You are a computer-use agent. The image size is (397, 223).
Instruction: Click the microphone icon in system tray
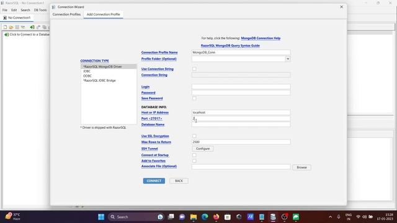(x=339, y=217)
